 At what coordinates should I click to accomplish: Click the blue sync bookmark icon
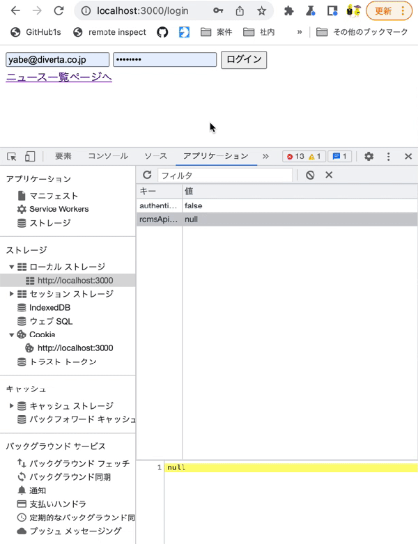(x=184, y=32)
